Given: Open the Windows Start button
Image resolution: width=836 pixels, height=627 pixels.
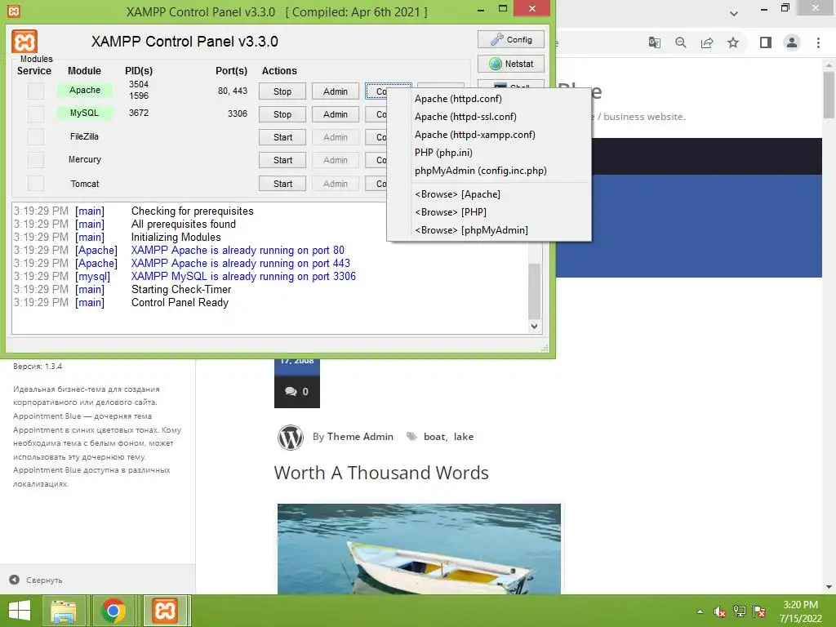Looking at the screenshot, I should [20, 611].
